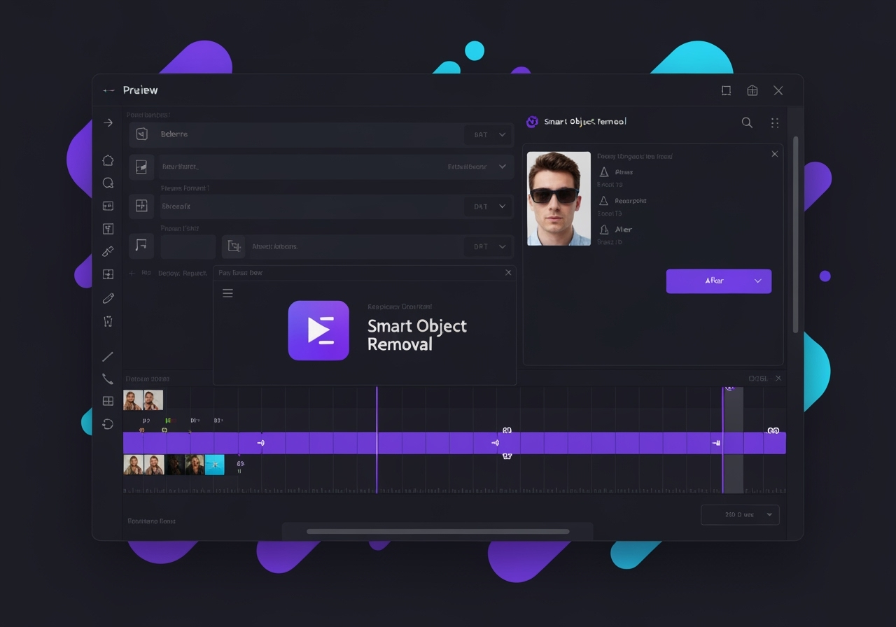Image resolution: width=896 pixels, height=627 pixels.
Task: Click the crop icon beside the music note
Action: point(234,246)
